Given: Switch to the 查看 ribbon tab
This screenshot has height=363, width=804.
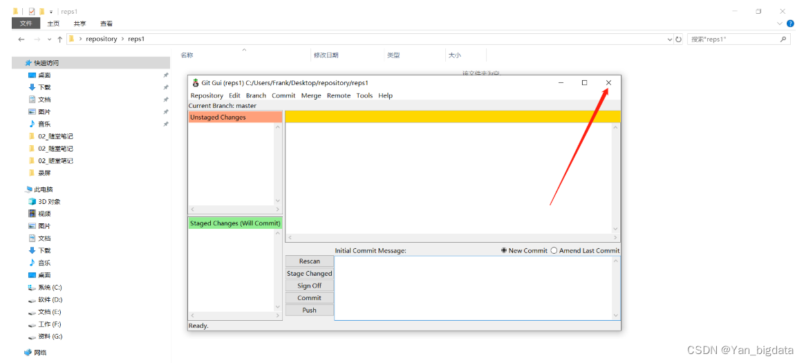Looking at the screenshot, I should (106, 24).
